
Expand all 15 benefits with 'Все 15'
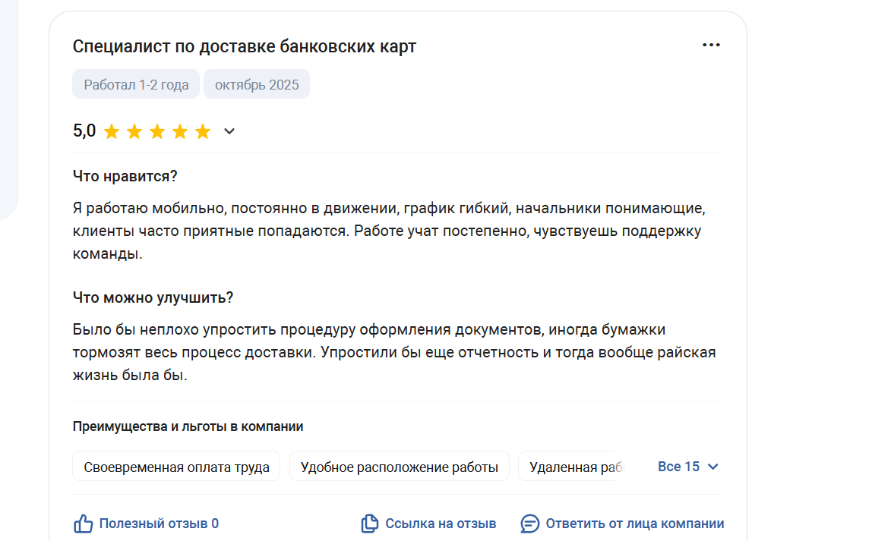pyautogui.click(x=678, y=467)
